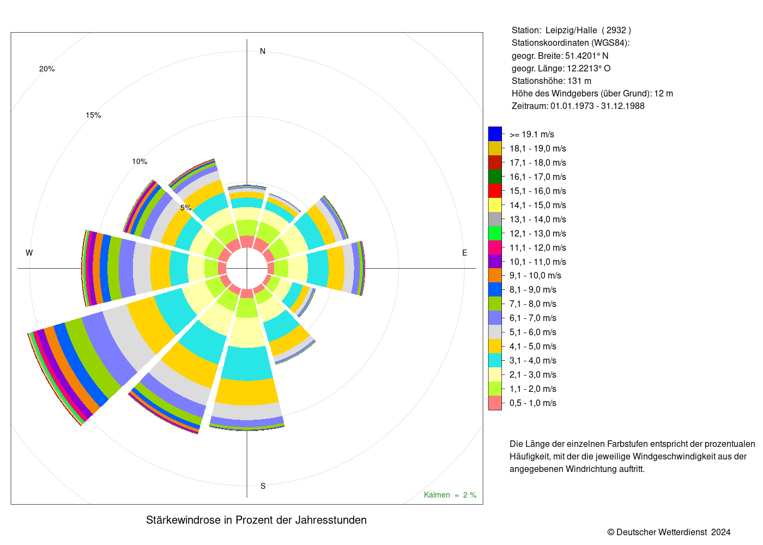Click the 'N' compass label
This screenshot has width=763, height=545.
263,51
